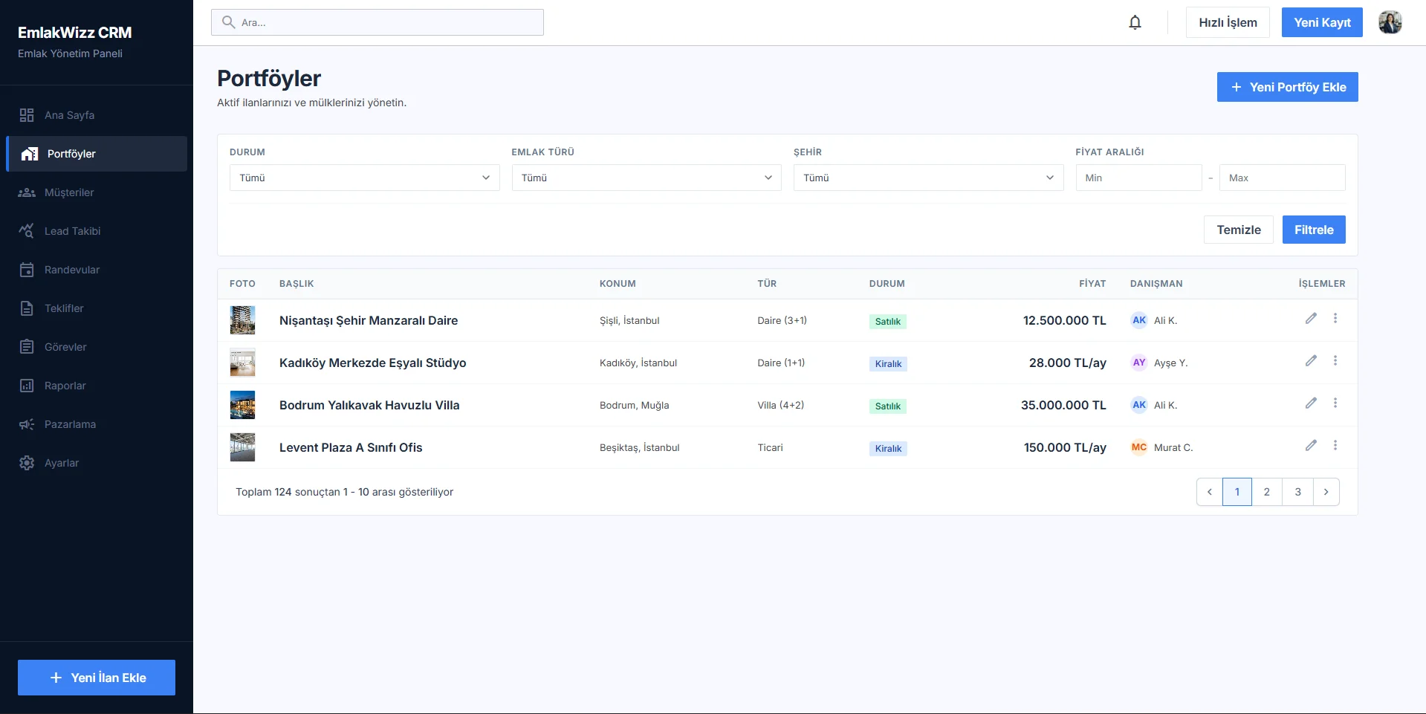Open Nişantaşı Şehir Manzaralı Daire title

point(369,320)
